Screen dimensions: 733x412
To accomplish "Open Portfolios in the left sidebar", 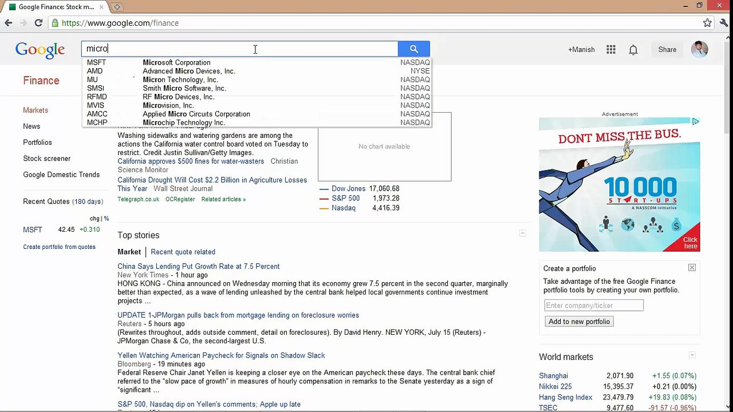I will 37,142.
